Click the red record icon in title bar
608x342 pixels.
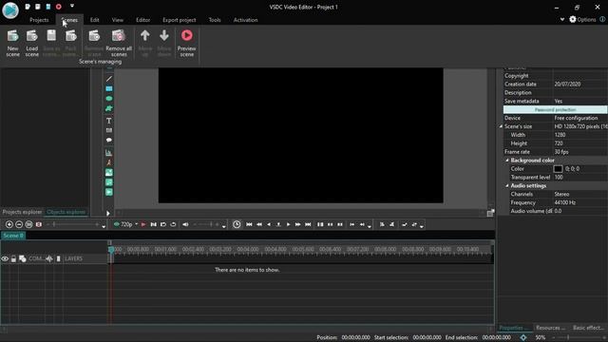(59, 7)
